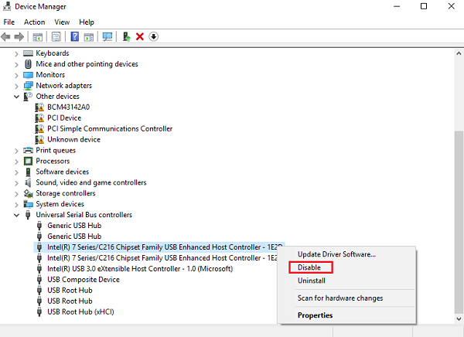This screenshot has height=337, width=464.
Task: Collapse the Other devices category
Action: (x=16, y=97)
